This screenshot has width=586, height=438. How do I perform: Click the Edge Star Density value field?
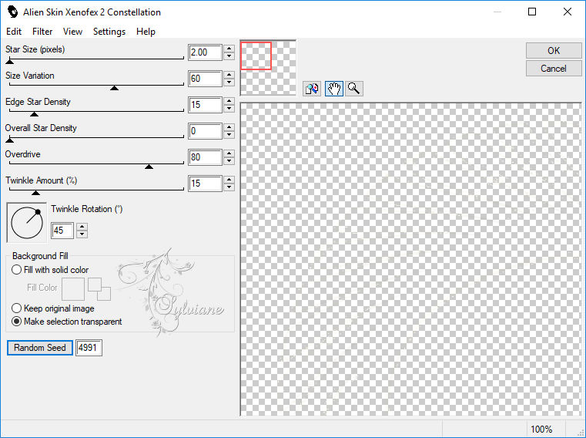click(205, 105)
